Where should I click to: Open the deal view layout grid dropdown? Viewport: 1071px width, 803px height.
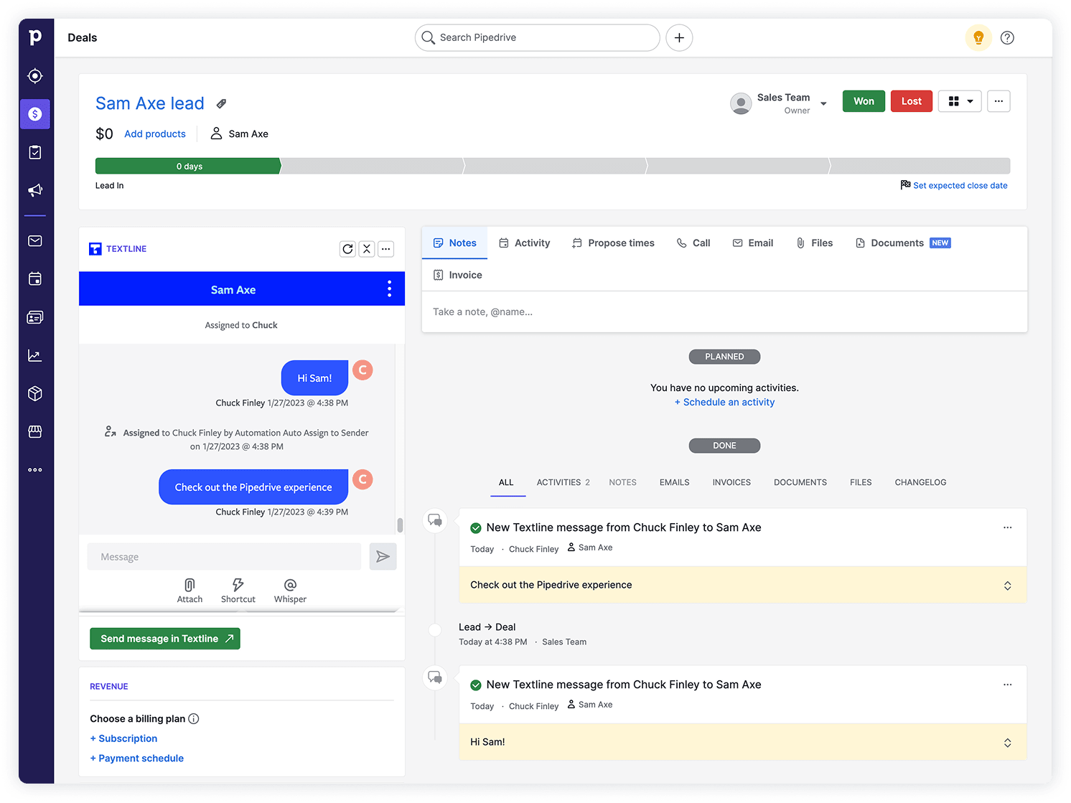point(960,101)
